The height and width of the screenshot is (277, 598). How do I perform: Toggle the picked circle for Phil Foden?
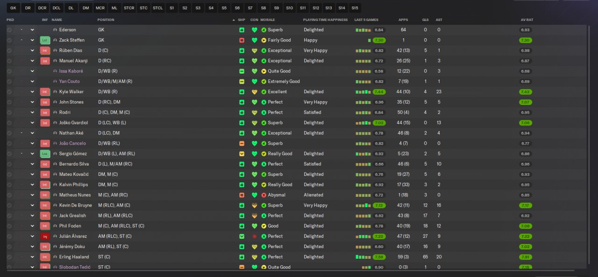(x=9, y=226)
